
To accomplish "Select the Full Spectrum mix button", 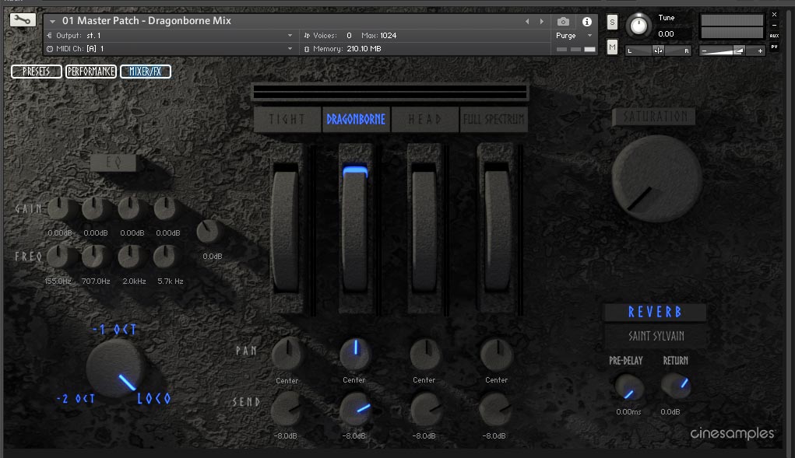I will [494, 120].
